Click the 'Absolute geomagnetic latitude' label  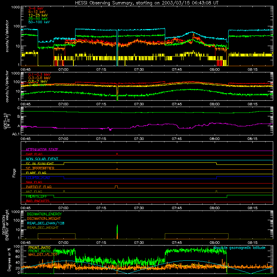click(239, 248)
